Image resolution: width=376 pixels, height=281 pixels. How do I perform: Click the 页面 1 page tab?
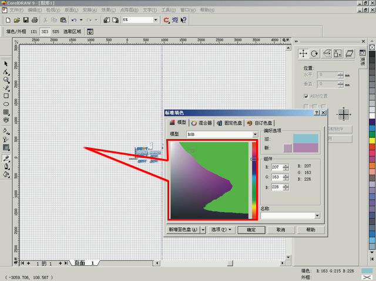85,263
